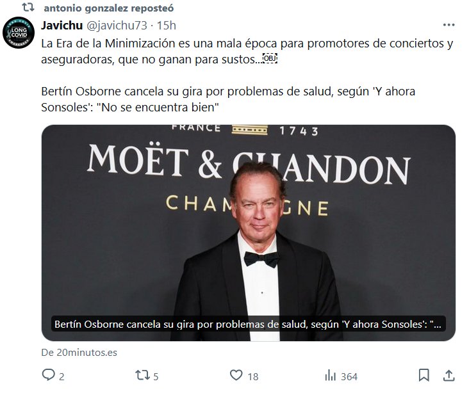Click the tweet text about Era de la Minimización
Viewport: 469px width, 393px height.
[x=247, y=51]
